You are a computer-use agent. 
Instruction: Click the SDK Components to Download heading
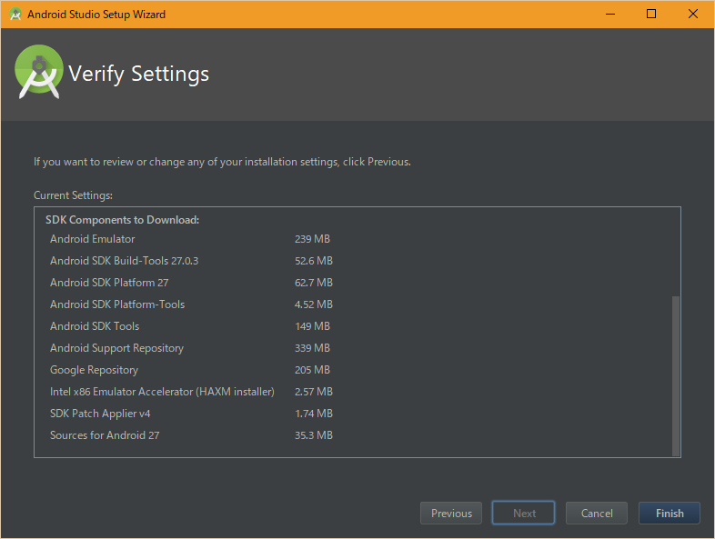point(122,220)
